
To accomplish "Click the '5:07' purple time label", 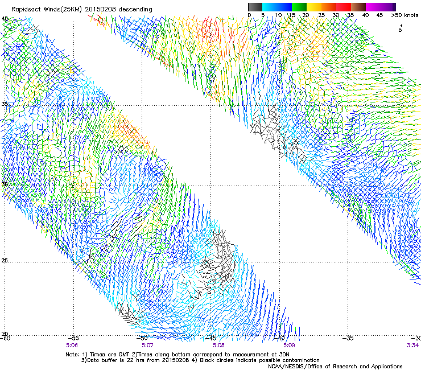I will 147,345.
